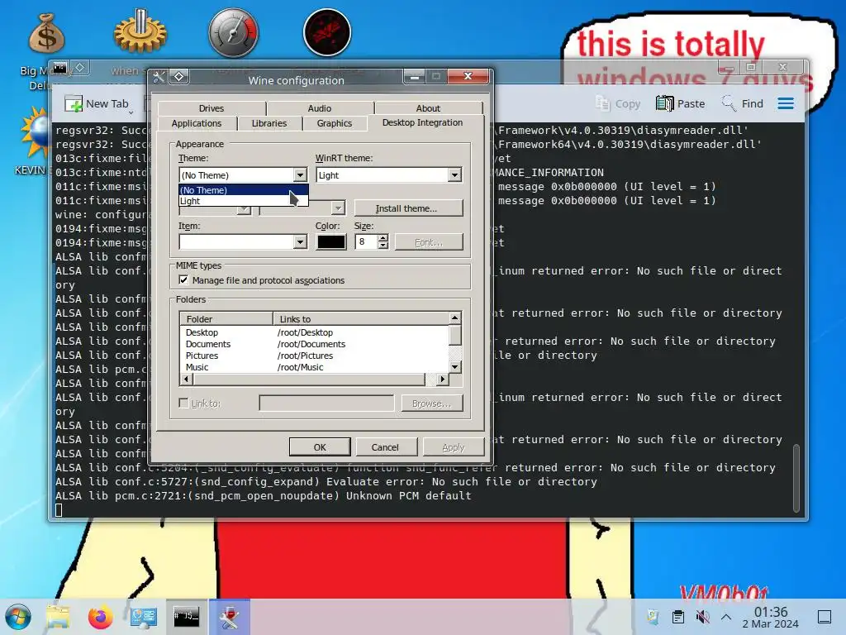Image resolution: width=846 pixels, height=635 pixels.
Task: Select (No Theme) in the dropdown list
Action: 244,190
